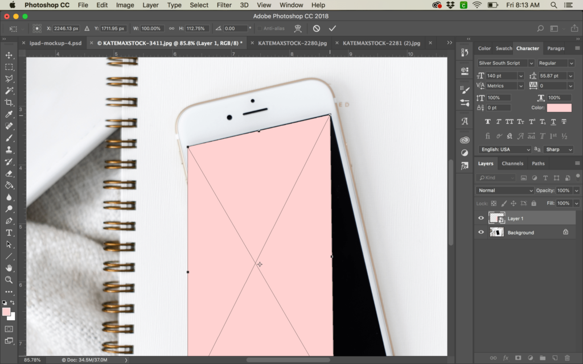Select the Zoom tool in toolbar

click(x=9, y=280)
